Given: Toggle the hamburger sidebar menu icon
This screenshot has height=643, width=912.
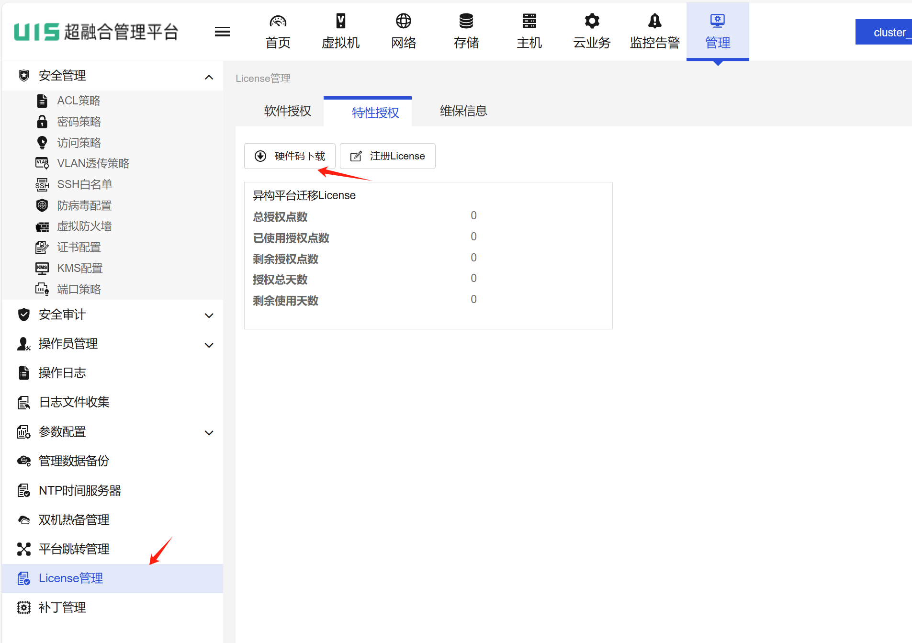Looking at the screenshot, I should (x=222, y=32).
